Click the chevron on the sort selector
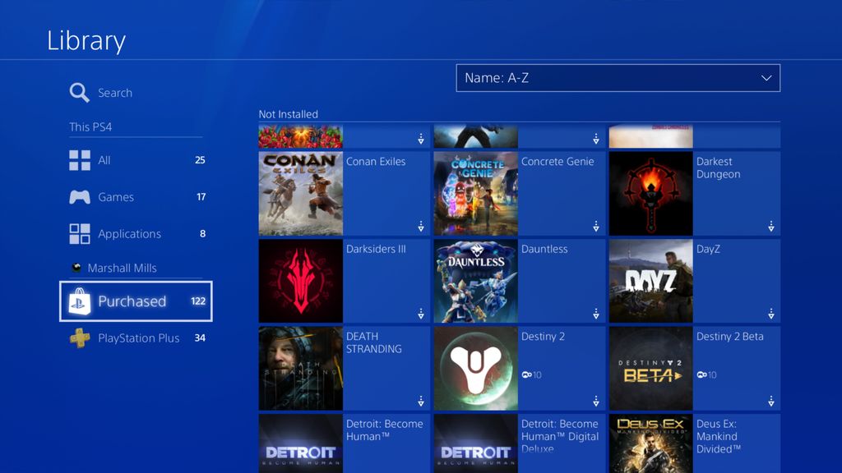This screenshot has width=842, height=473. 766,78
